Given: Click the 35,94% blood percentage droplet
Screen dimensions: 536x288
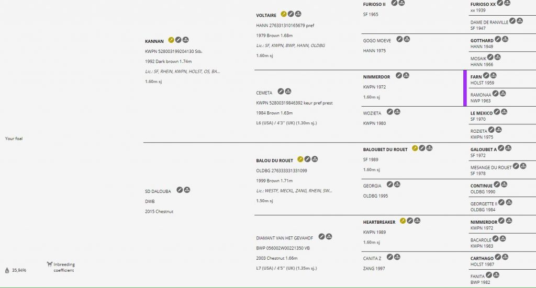Looking at the screenshot, I should pos(7,270).
